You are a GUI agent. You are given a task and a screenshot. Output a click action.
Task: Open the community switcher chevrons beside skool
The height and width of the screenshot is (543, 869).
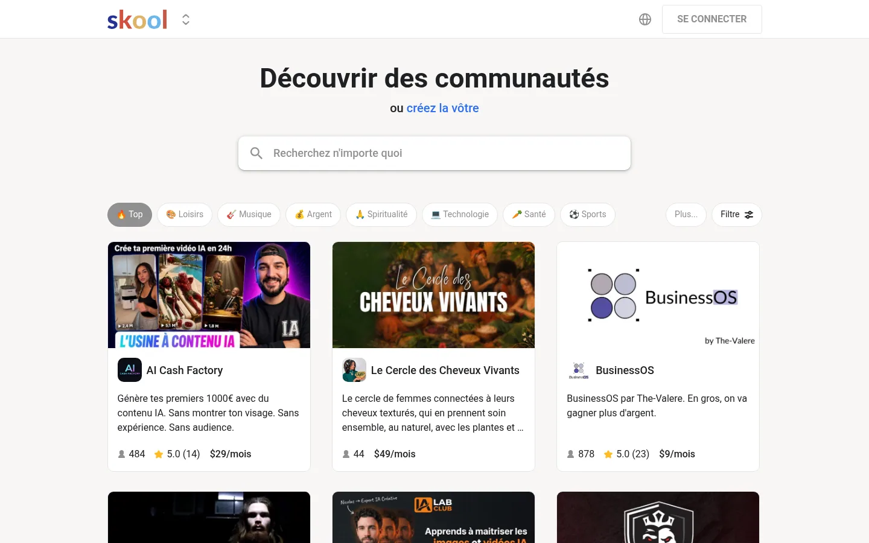coord(186,20)
